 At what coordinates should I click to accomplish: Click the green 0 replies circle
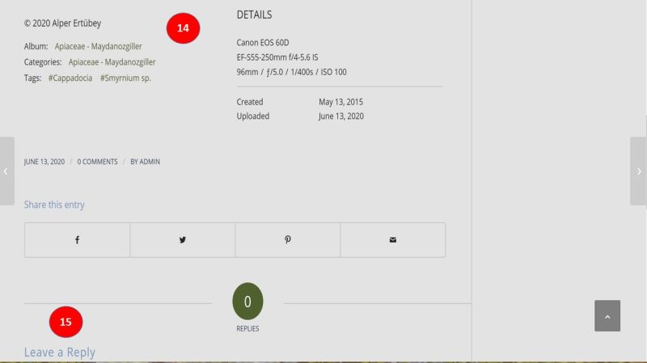click(x=247, y=302)
